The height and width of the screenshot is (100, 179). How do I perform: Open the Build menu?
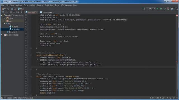[47, 5]
